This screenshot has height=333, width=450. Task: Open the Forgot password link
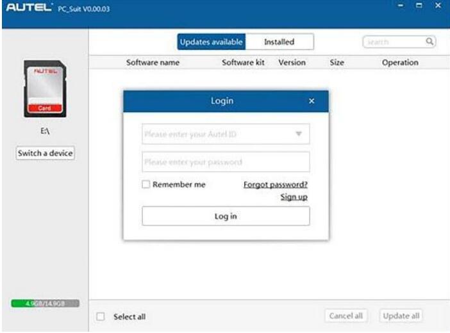[x=276, y=184]
